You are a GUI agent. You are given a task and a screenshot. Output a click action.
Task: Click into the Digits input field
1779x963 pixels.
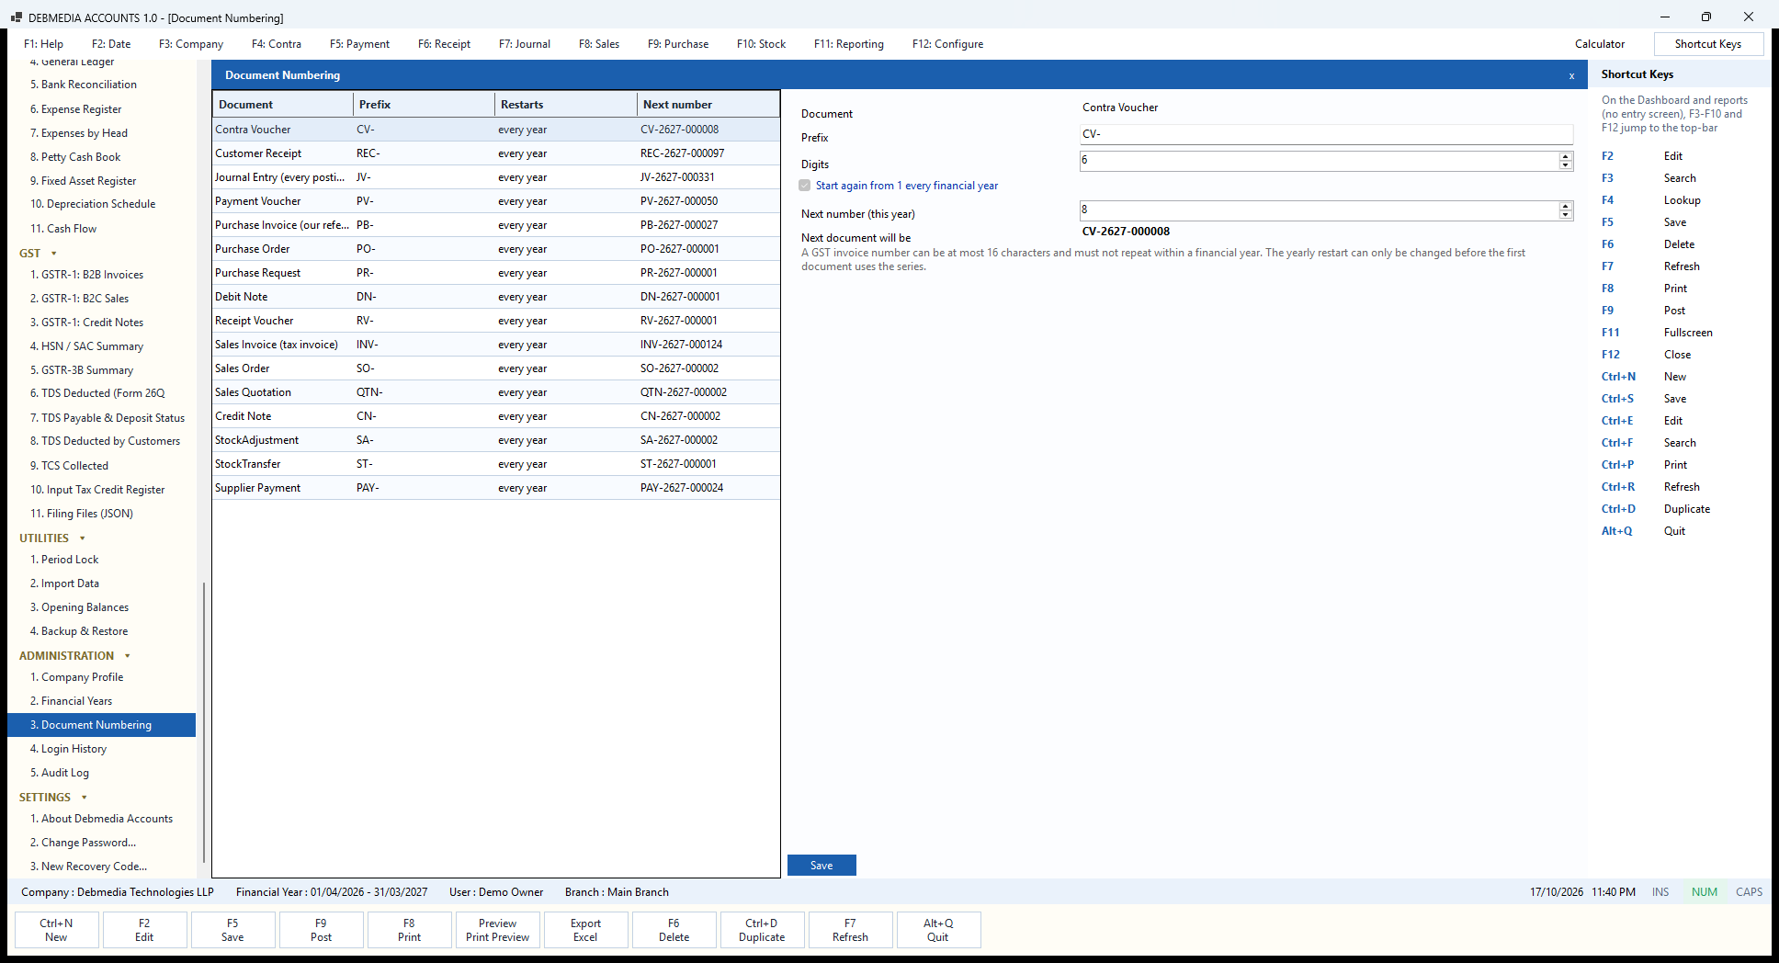pos(1319,161)
